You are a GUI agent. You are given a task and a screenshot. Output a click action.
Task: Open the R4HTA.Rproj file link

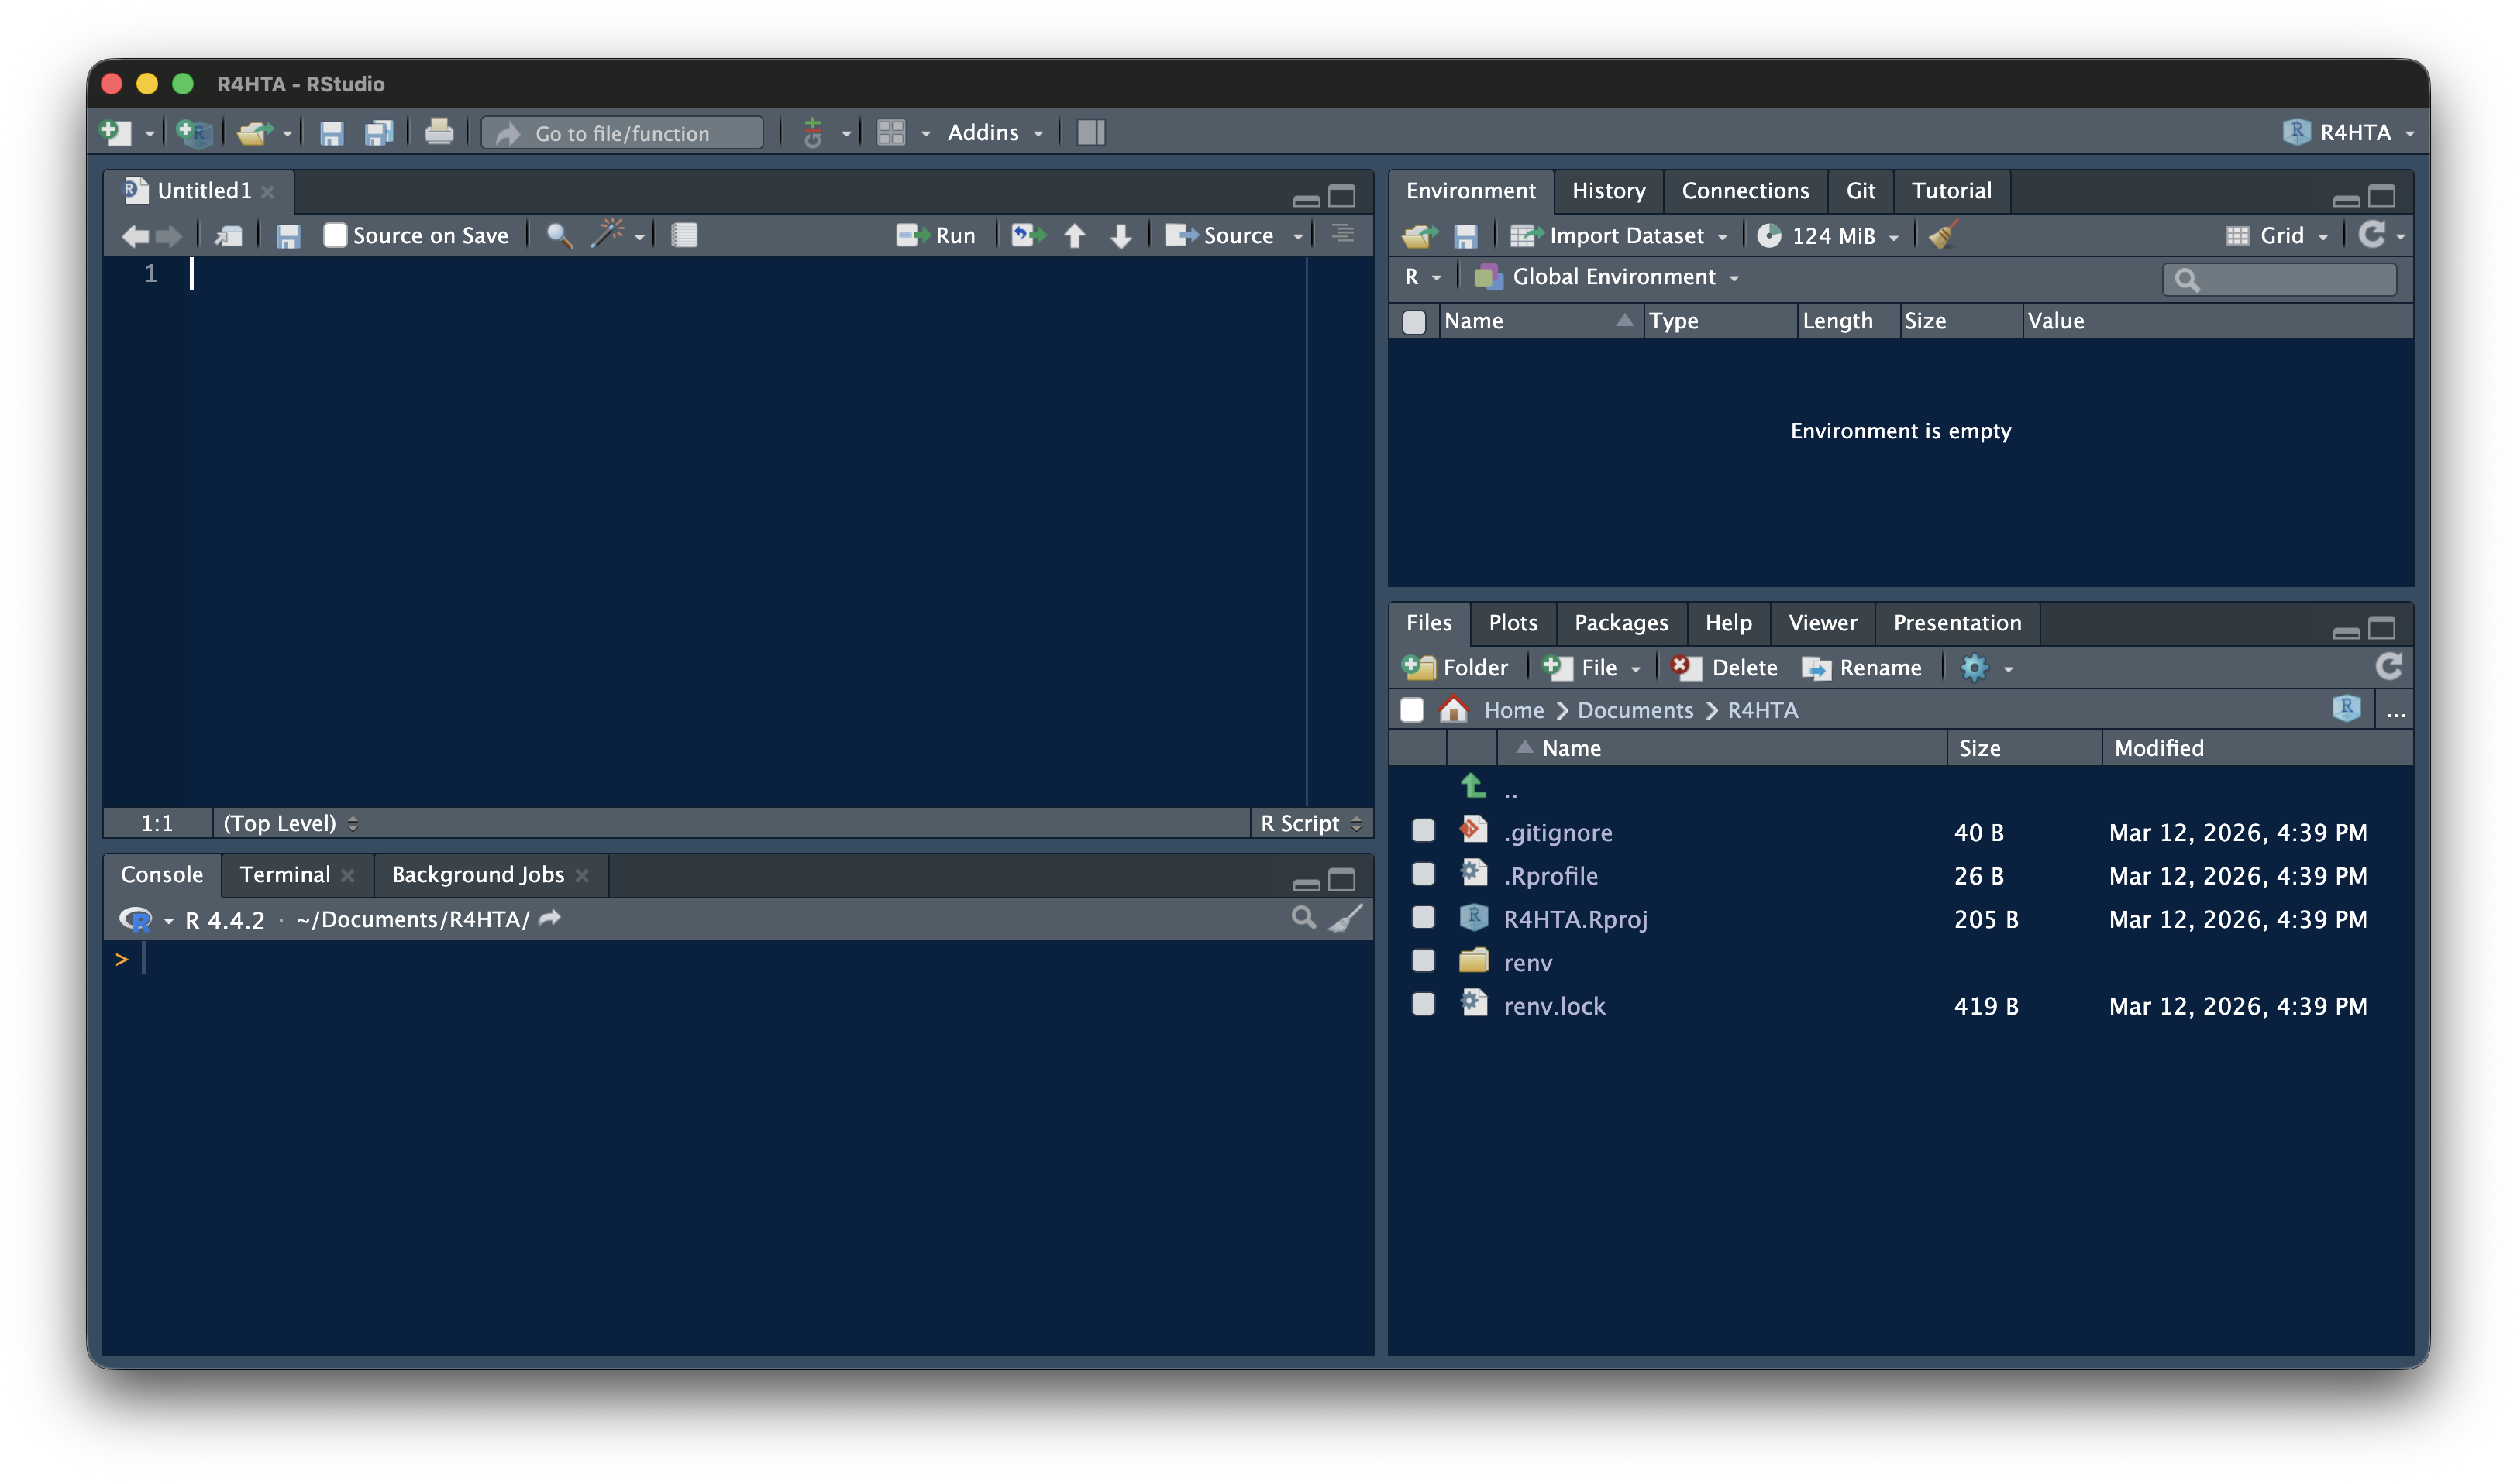pos(1575,918)
